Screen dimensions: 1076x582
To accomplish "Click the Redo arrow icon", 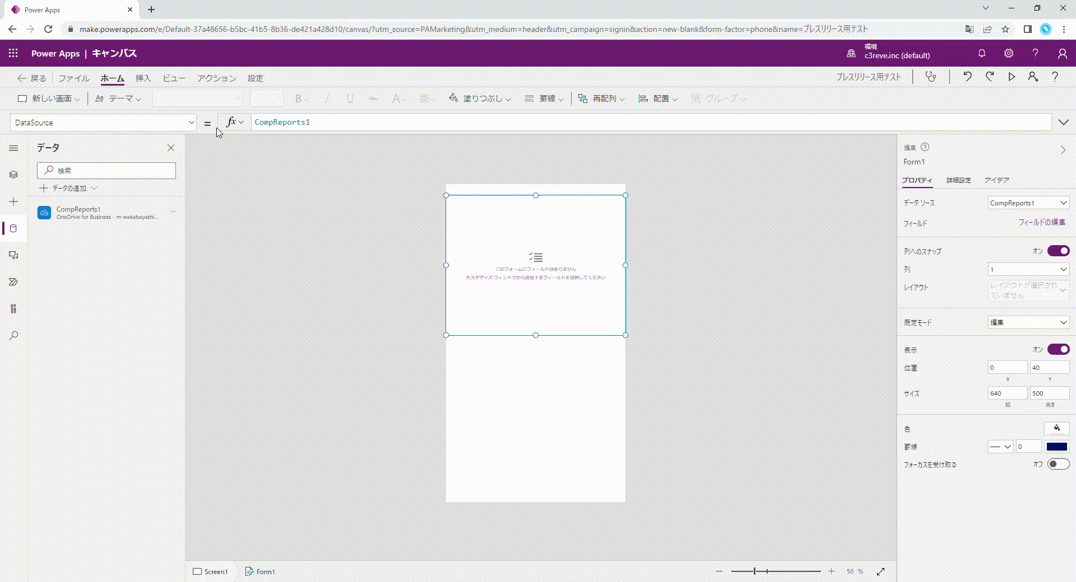I will tap(990, 77).
